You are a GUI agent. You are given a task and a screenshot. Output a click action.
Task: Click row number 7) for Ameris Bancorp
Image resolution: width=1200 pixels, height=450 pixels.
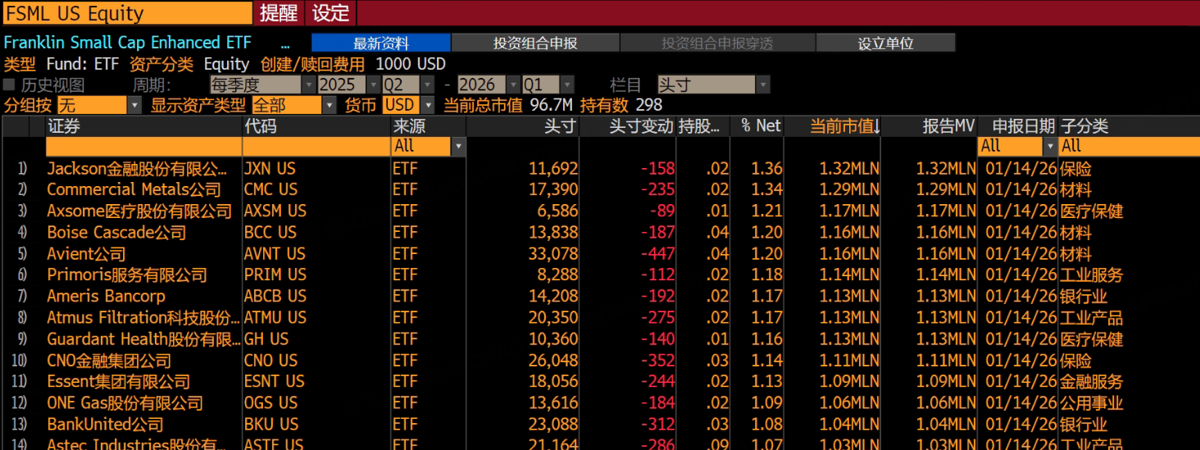coord(22,297)
